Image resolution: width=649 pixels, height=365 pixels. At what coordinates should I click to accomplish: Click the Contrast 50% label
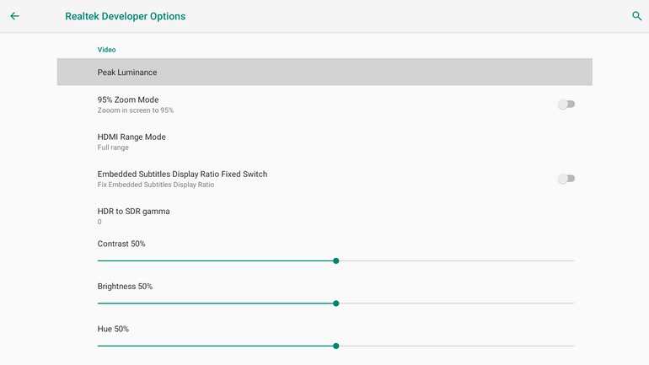tap(121, 244)
